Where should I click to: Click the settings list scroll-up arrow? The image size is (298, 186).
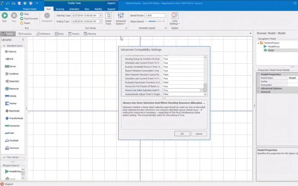205,57
